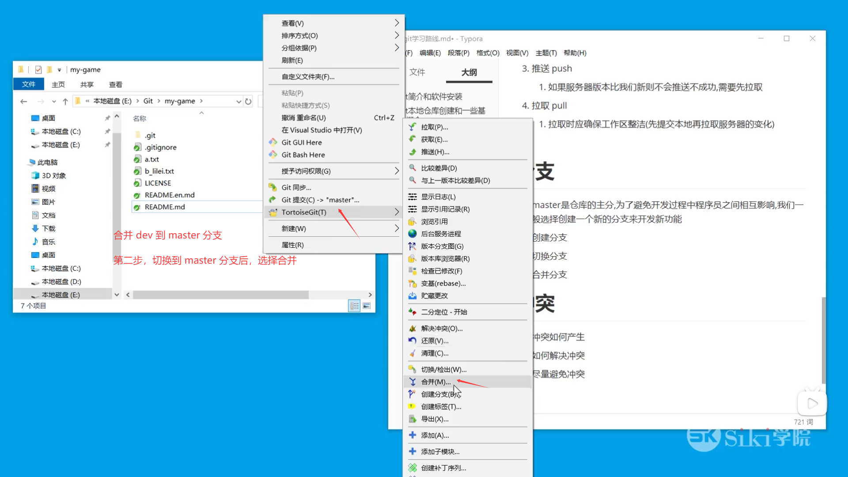848x477 pixels.
Task: Select 推送(H) in the TortoiseGit submenu
Action: [435, 152]
